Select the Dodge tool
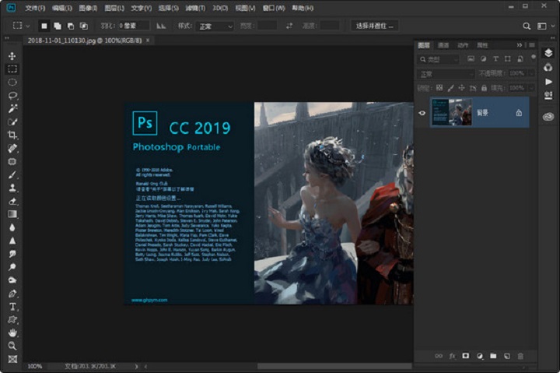This screenshot has width=560, height=373. click(x=12, y=267)
